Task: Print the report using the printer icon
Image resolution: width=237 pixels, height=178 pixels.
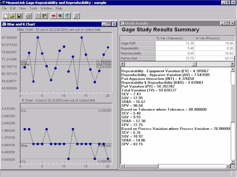Action: point(28,16)
